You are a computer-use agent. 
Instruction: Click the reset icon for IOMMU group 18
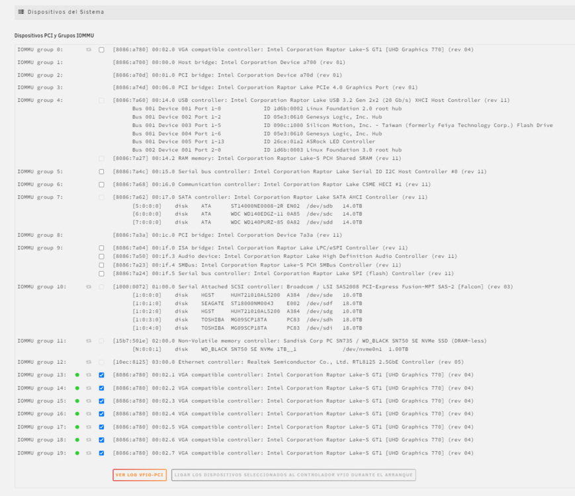tap(89, 440)
